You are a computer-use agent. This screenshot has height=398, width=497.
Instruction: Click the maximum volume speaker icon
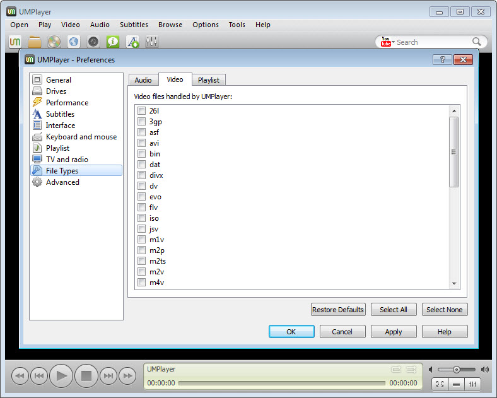tap(485, 370)
